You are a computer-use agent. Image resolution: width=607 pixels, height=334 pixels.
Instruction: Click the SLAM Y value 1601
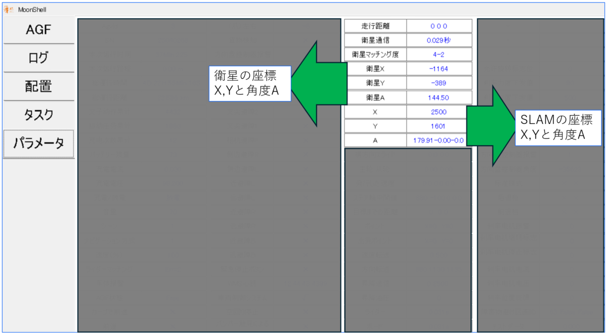tap(439, 126)
